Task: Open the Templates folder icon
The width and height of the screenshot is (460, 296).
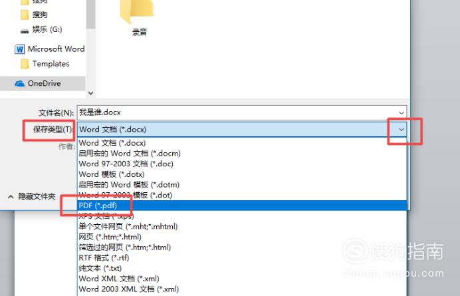Action: [x=25, y=64]
